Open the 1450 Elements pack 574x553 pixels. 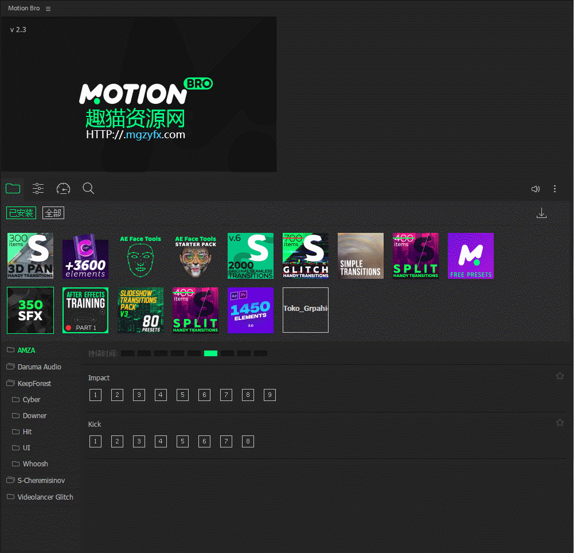tap(251, 310)
